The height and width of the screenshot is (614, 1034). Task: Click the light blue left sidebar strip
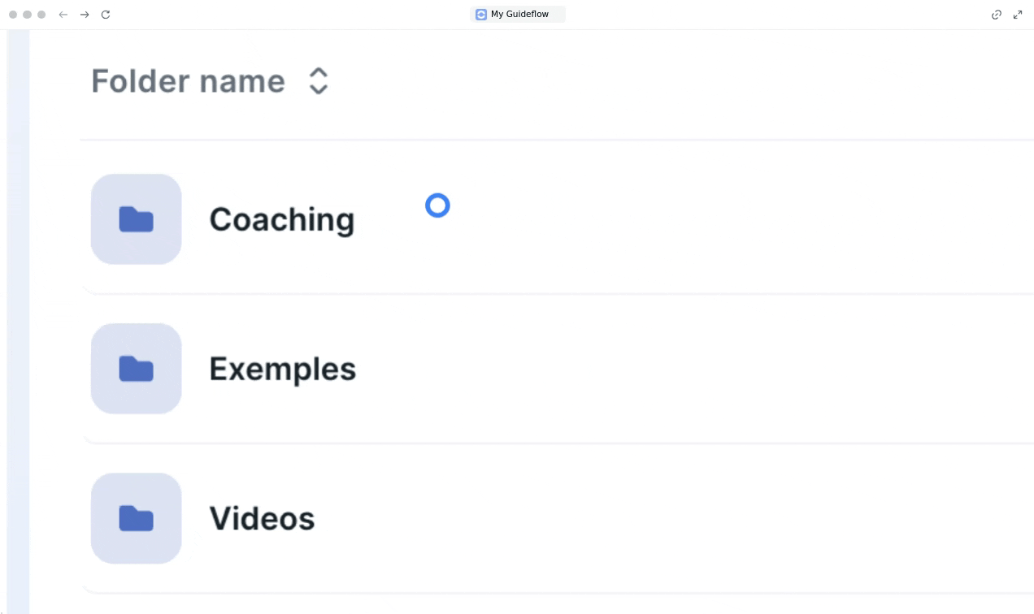(x=18, y=325)
